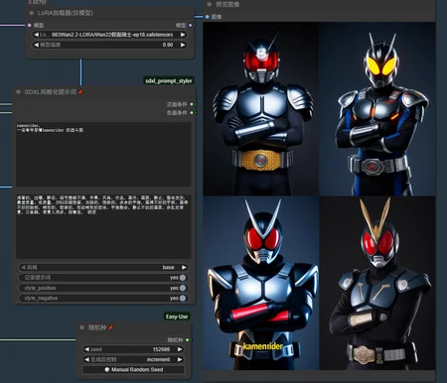Click the 负面条件 output connector

[192, 113]
